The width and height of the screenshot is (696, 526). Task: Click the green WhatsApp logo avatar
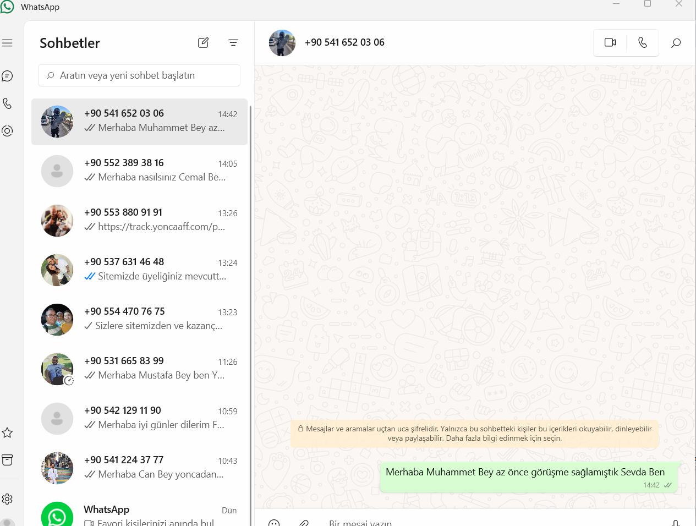[57, 514]
